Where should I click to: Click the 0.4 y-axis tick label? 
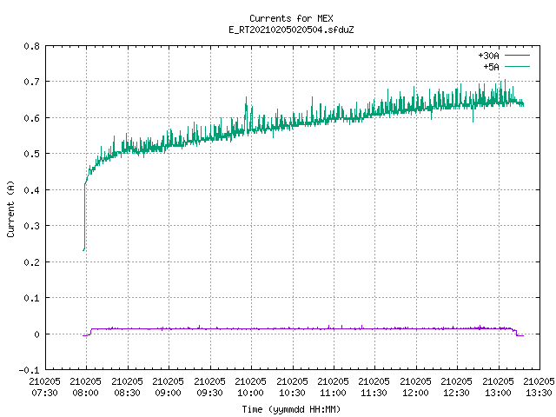coord(32,190)
